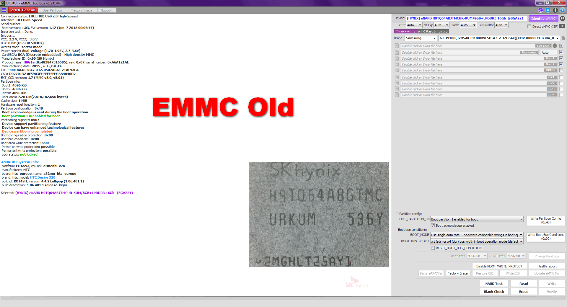Open the VCC voltage dropdown
Viewport: 567px width, 307px height.
[x=414, y=25]
